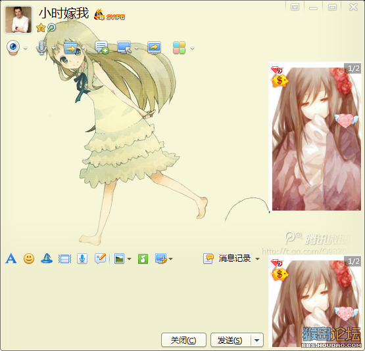Open the window menu button in the title bar
This screenshot has height=351, width=365.
295,7
